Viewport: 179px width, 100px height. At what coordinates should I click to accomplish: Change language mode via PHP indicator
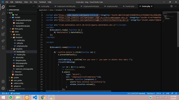pos(168,93)
